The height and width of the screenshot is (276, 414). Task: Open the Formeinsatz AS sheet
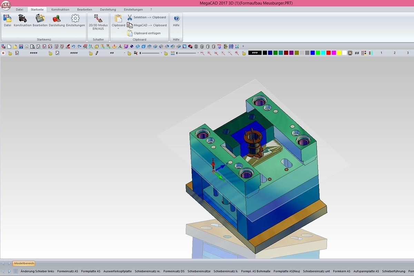[68, 271]
